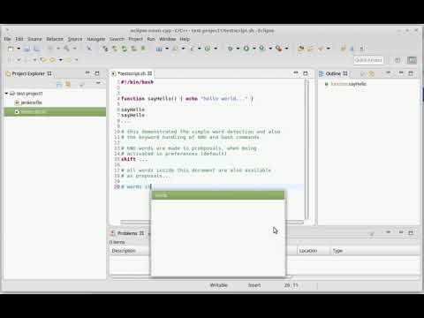Viewport: 424px width, 318px height.
Task: Open the Run menu
Action: point(151,39)
